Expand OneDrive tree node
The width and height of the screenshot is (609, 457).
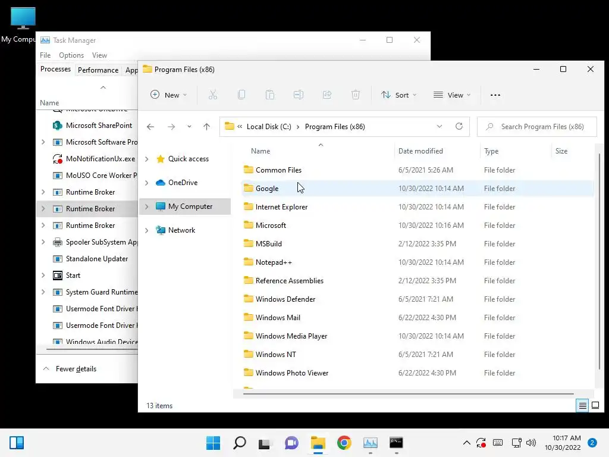(147, 183)
